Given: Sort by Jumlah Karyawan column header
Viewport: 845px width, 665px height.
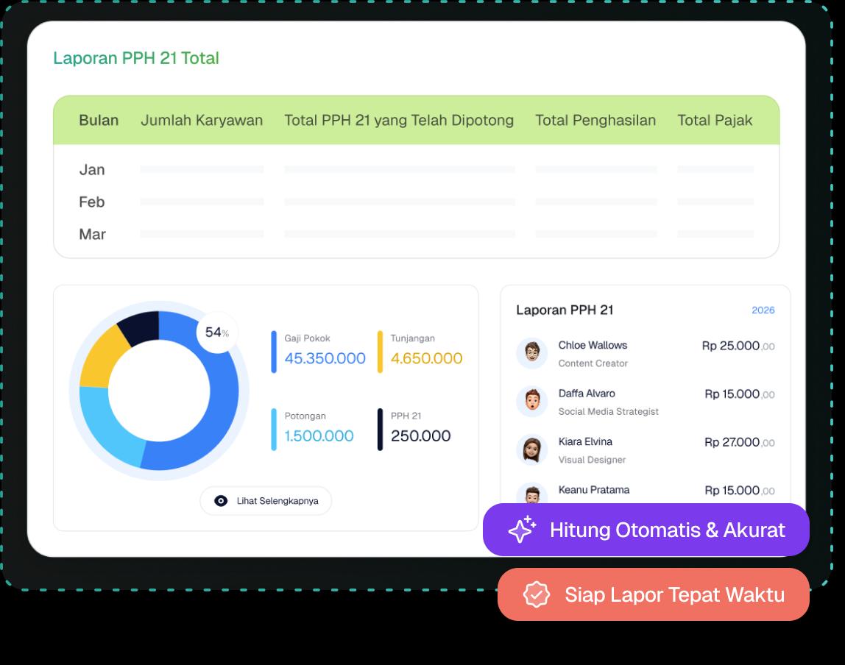Looking at the screenshot, I should pyautogui.click(x=202, y=121).
